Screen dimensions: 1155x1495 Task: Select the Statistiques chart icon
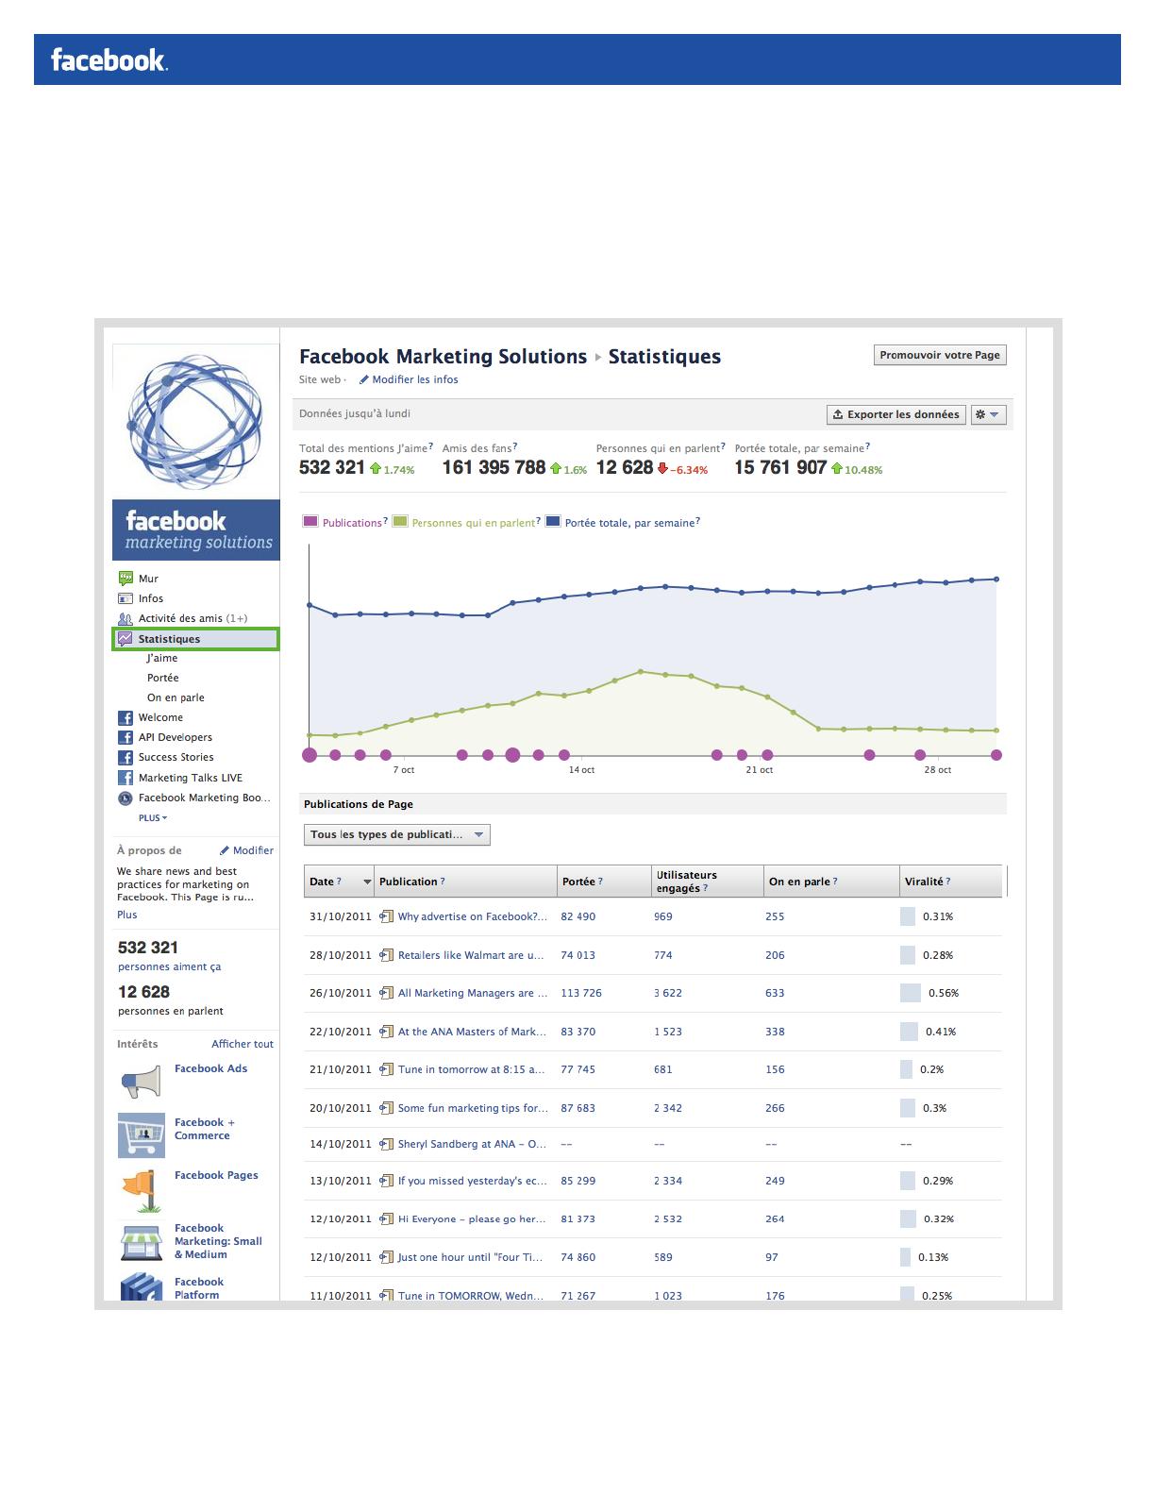[x=125, y=639]
